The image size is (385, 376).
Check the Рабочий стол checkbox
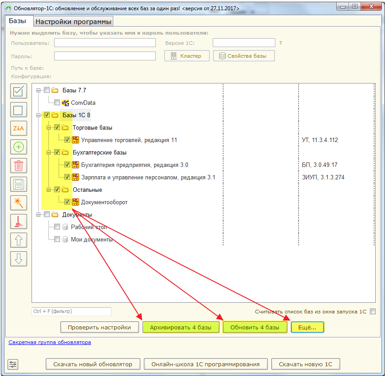coord(57,227)
